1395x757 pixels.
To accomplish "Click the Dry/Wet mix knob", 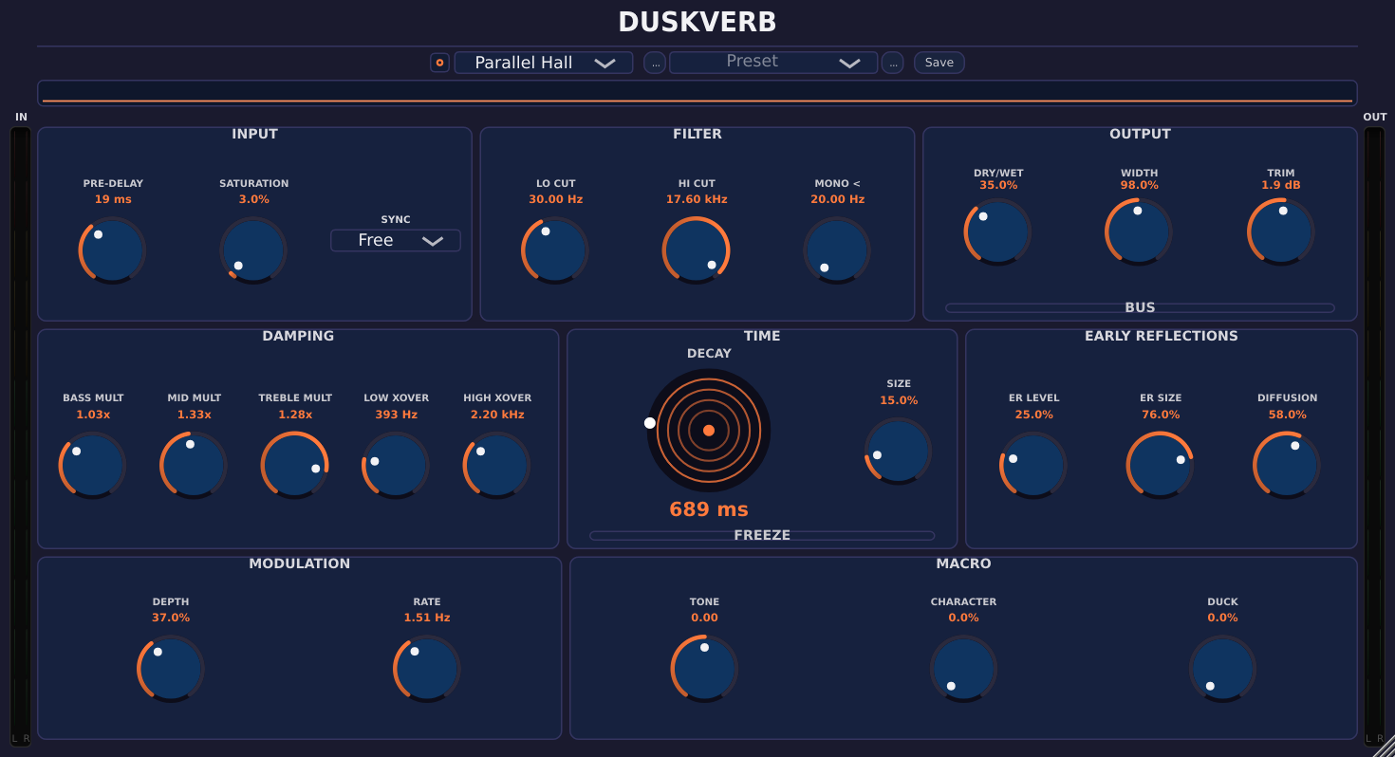I will click(x=997, y=231).
